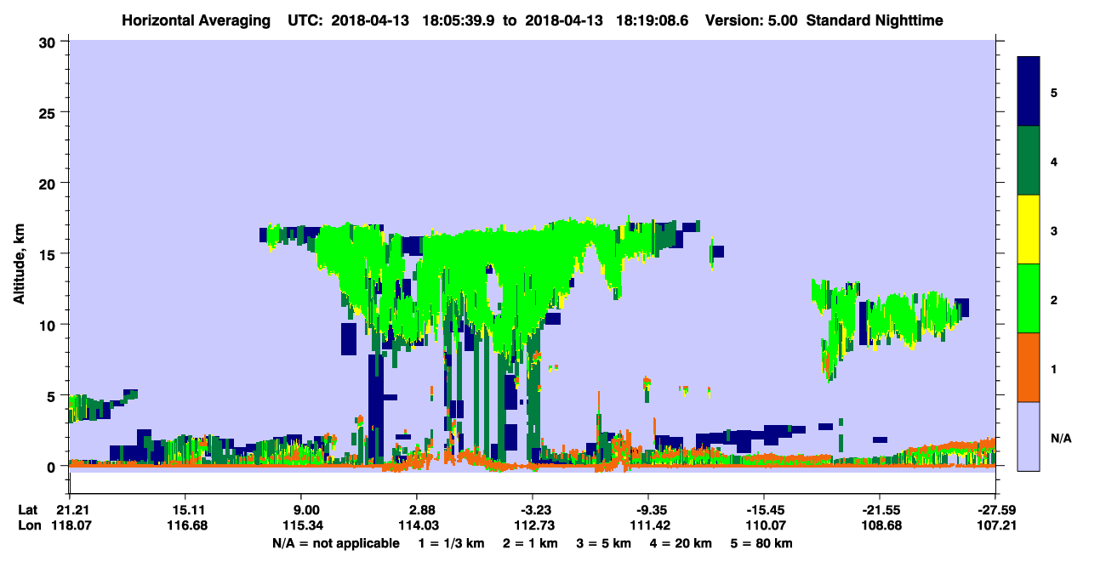Click legend text '1 = 1/3 km'

tap(451, 543)
